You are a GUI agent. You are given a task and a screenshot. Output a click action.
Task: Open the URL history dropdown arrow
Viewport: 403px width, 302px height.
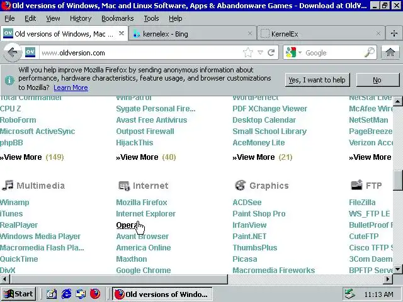[x=260, y=53]
